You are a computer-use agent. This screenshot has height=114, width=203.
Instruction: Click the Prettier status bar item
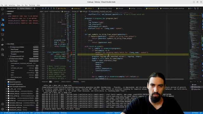click(x=195, y=113)
